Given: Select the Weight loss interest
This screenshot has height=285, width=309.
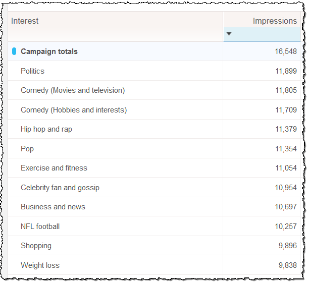Looking at the screenshot, I should pos(40,265).
